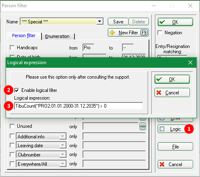Open the Leaving date dropdown
Image resolution: width=200 pixels, height=177 pixels.
pyautogui.click(x=41, y=146)
